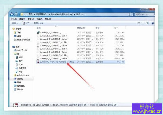The height and width of the screenshot is (115, 163).
Task: Click the Forward navigation arrow button
Action: click(x=16, y=14)
